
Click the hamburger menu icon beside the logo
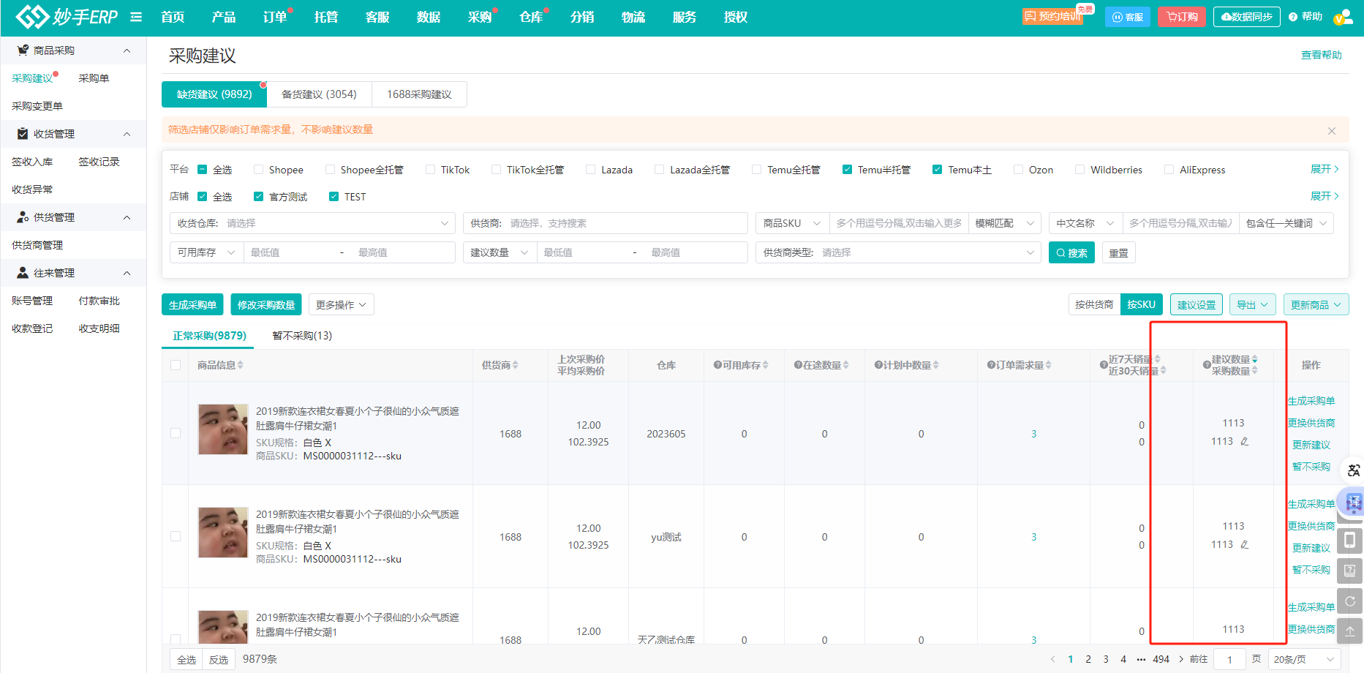[x=136, y=17]
